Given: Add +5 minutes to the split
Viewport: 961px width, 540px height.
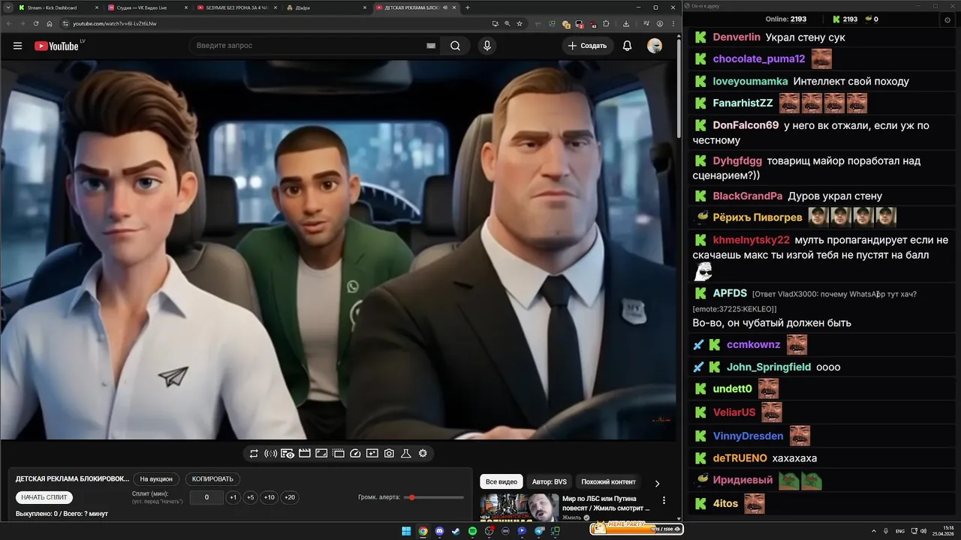Looking at the screenshot, I should pyautogui.click(x=251, y=497).
